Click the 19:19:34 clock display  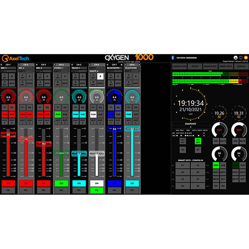[x=190, y=103]
